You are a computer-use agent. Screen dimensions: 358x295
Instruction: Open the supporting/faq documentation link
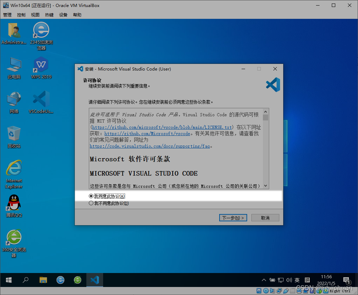(150, 146)
